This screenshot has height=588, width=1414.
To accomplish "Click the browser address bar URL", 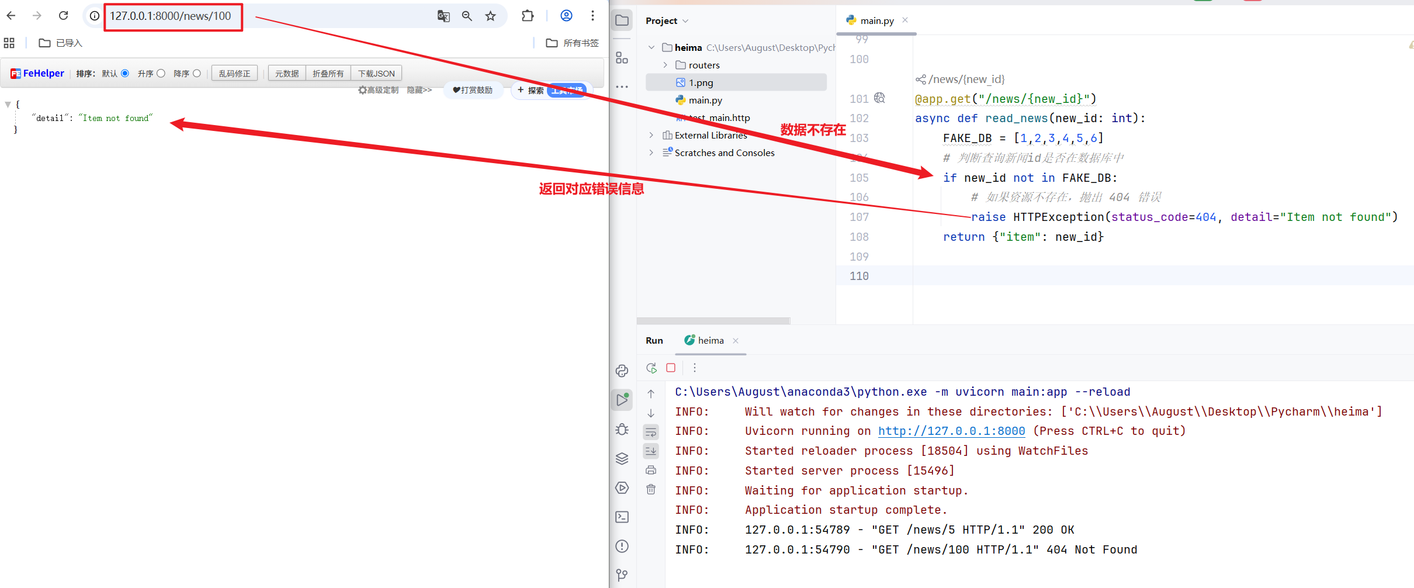I will point(171,16).
